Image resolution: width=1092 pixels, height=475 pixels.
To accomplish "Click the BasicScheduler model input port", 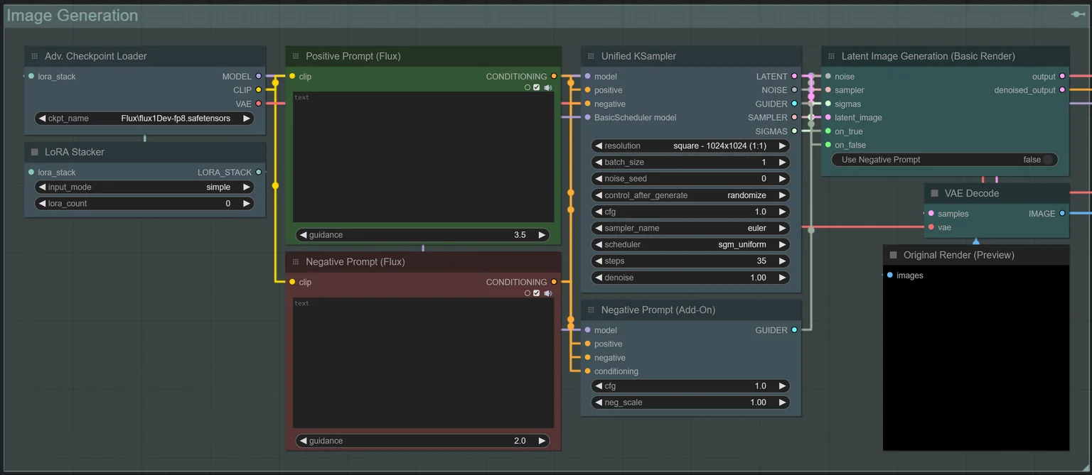I will pyautogui.click(x=587, y=118).
